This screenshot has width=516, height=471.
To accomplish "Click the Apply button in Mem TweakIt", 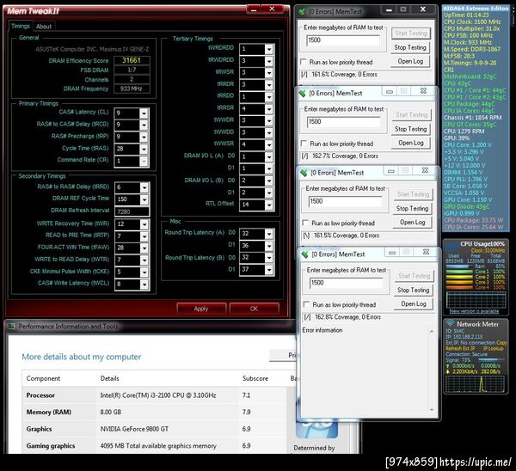I will [201, 309].
